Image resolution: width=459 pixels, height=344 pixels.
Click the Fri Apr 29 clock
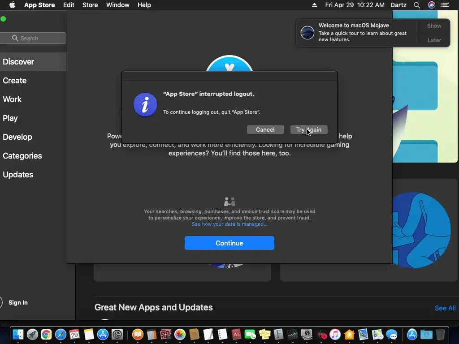(x=355, y=5)
